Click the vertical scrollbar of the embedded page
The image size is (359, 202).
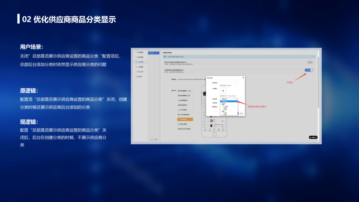(318, 96)
